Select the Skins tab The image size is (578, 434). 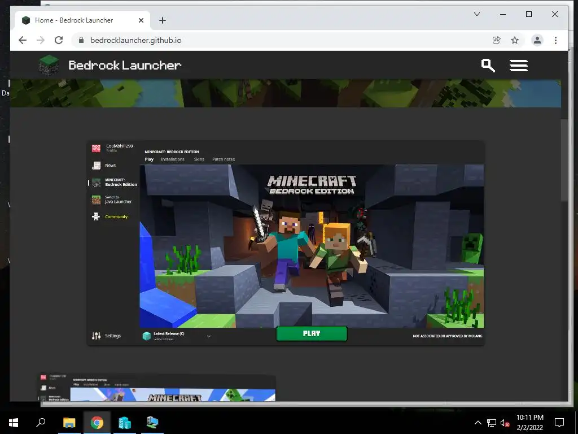(199, 159)
